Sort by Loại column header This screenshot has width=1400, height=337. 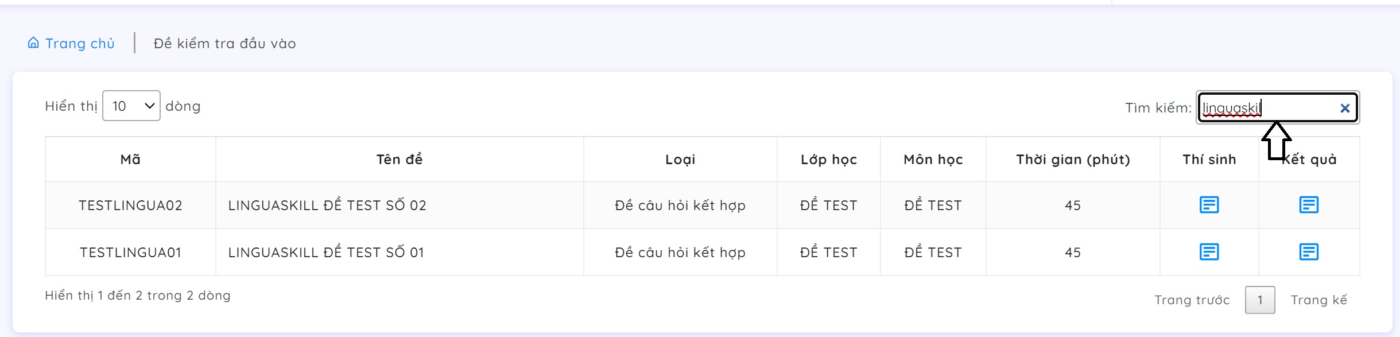[x=680, y=160]
